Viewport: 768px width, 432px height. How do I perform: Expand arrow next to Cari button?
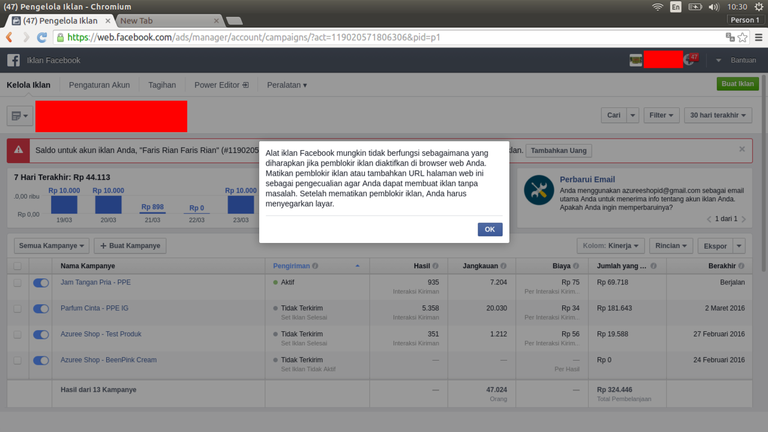click(632, 115)
